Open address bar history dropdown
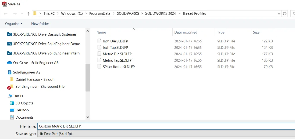 point(279,14)
